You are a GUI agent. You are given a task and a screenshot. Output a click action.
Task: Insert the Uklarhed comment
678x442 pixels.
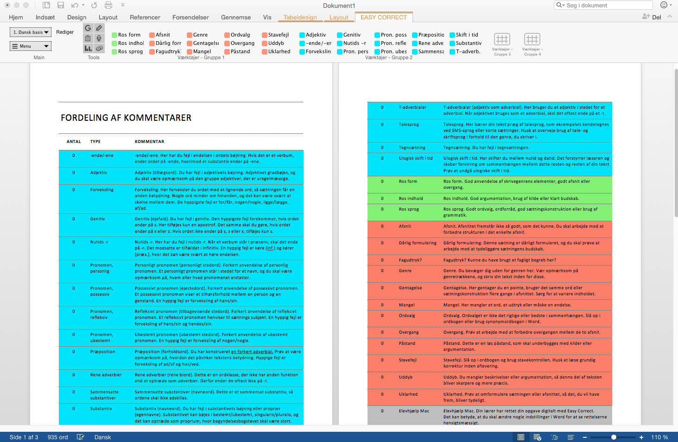(276, 51)
